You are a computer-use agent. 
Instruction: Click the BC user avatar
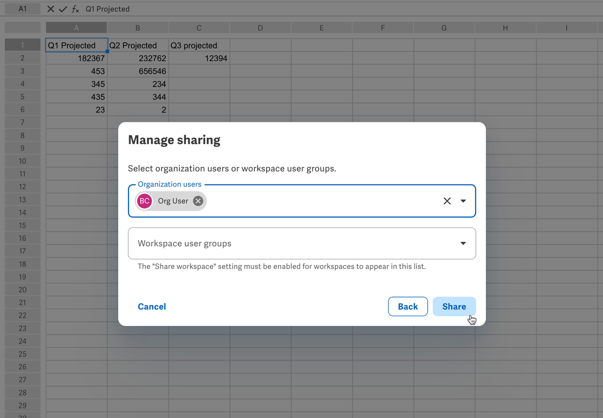[x=145, y=201]
